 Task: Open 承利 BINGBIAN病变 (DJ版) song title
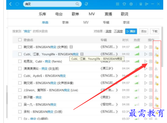(43, 112)
